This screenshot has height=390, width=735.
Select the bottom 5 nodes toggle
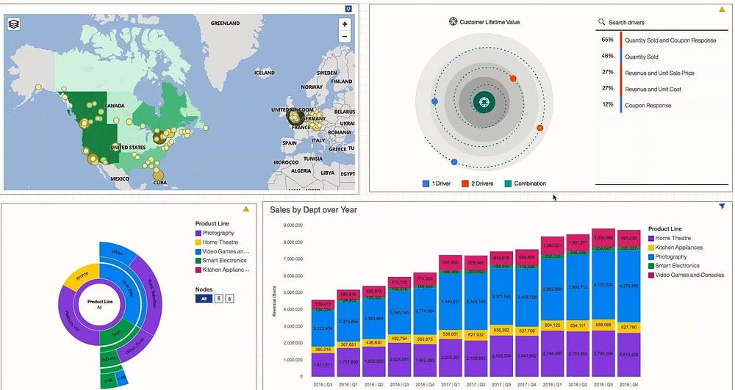pyautogui.click(x=229, y=299)
